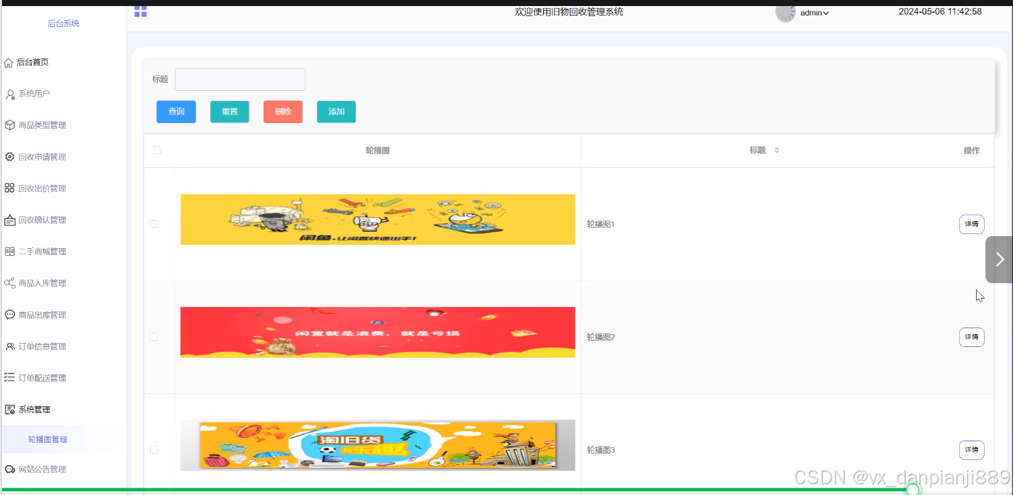Focus the 标题 search input field
Screen dimensions: 1013x495
coord(240,79)
